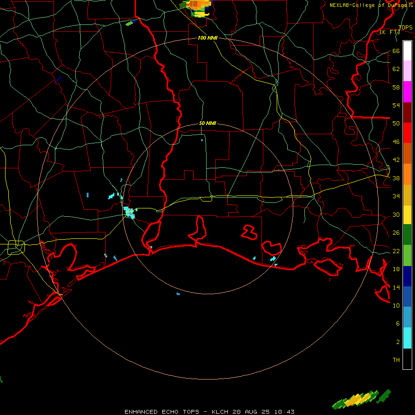Click the 10 value on the scale
415x415 pixels.
coord(396,305)
